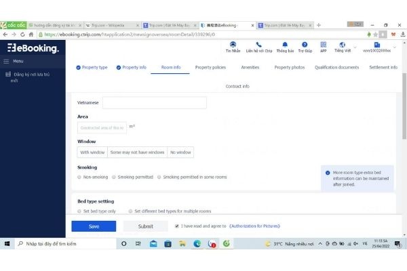This screenshot has width=407, height=271.
Task: Open the Settlement info tab
Action: tap(383, 68)
